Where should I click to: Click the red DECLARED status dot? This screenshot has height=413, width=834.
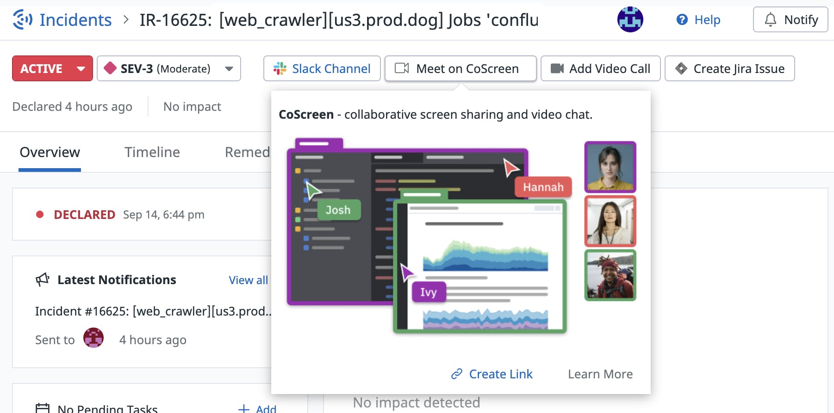coord(40,214)
